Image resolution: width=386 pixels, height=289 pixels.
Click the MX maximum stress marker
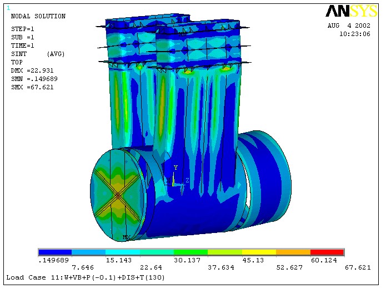click(126, 237)
